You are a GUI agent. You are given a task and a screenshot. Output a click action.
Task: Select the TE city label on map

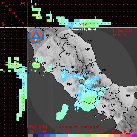pyautogui.click(x=93, y=65)
